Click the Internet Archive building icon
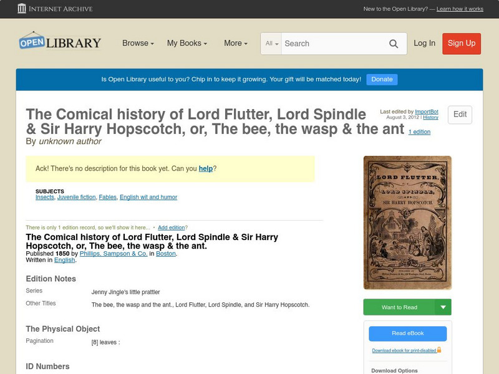The image size is (499, 374). (23, 9)
